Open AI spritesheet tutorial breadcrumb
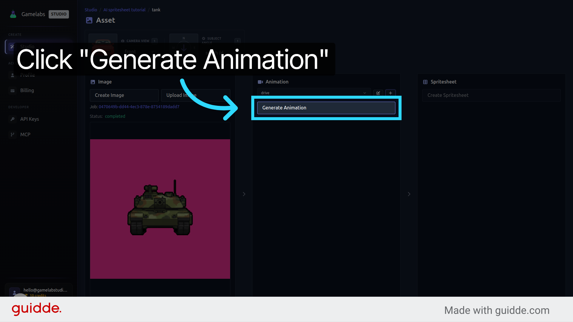The width and height of the screenshot is (573, 322). pyautogui.click(x=124, y=10)
